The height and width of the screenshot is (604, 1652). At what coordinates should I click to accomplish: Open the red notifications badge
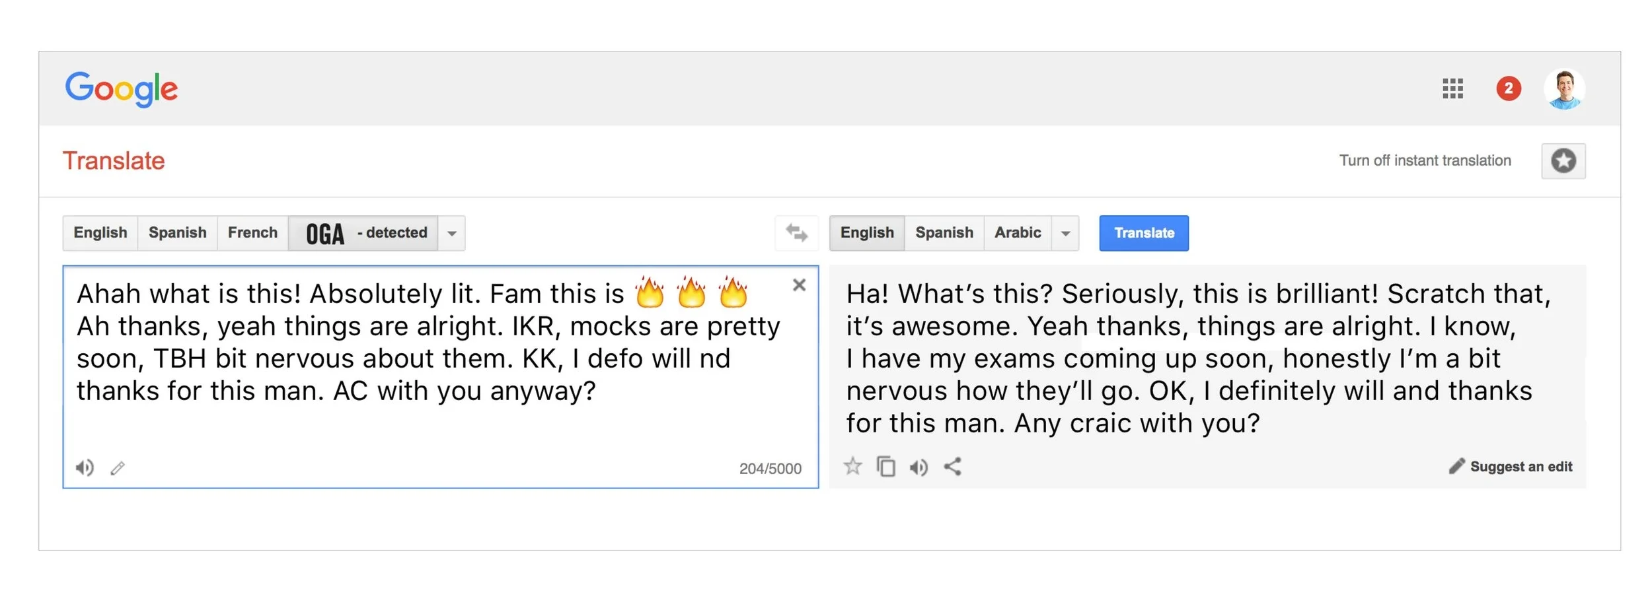pyautogui.click(x=1509, y=88)
